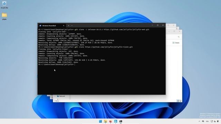The height and width of the screenshot is (124, 221).
Task: Maximize the front File Explorer window
Action: [174, 31]
